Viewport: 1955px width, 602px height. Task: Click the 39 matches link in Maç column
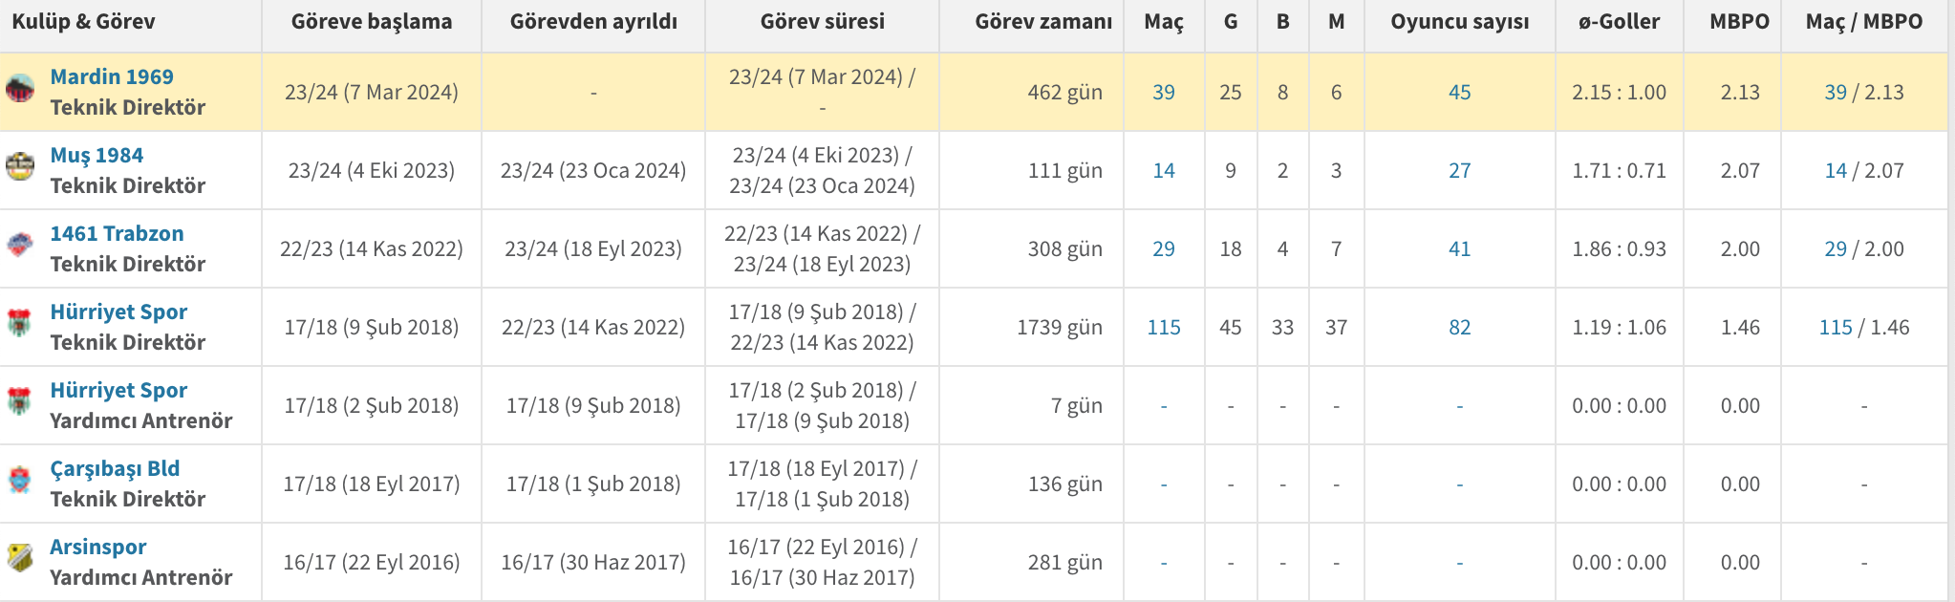tap(1164, 92)
